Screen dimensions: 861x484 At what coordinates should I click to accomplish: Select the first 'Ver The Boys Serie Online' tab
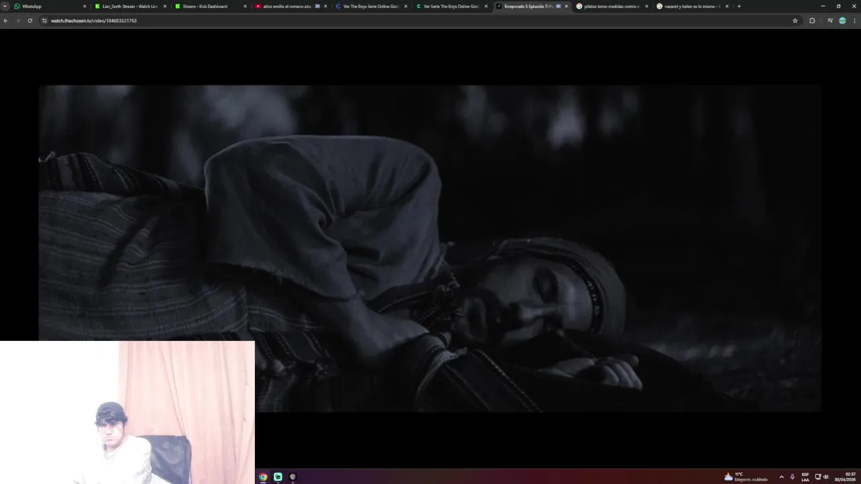click(x=371, y=6)
